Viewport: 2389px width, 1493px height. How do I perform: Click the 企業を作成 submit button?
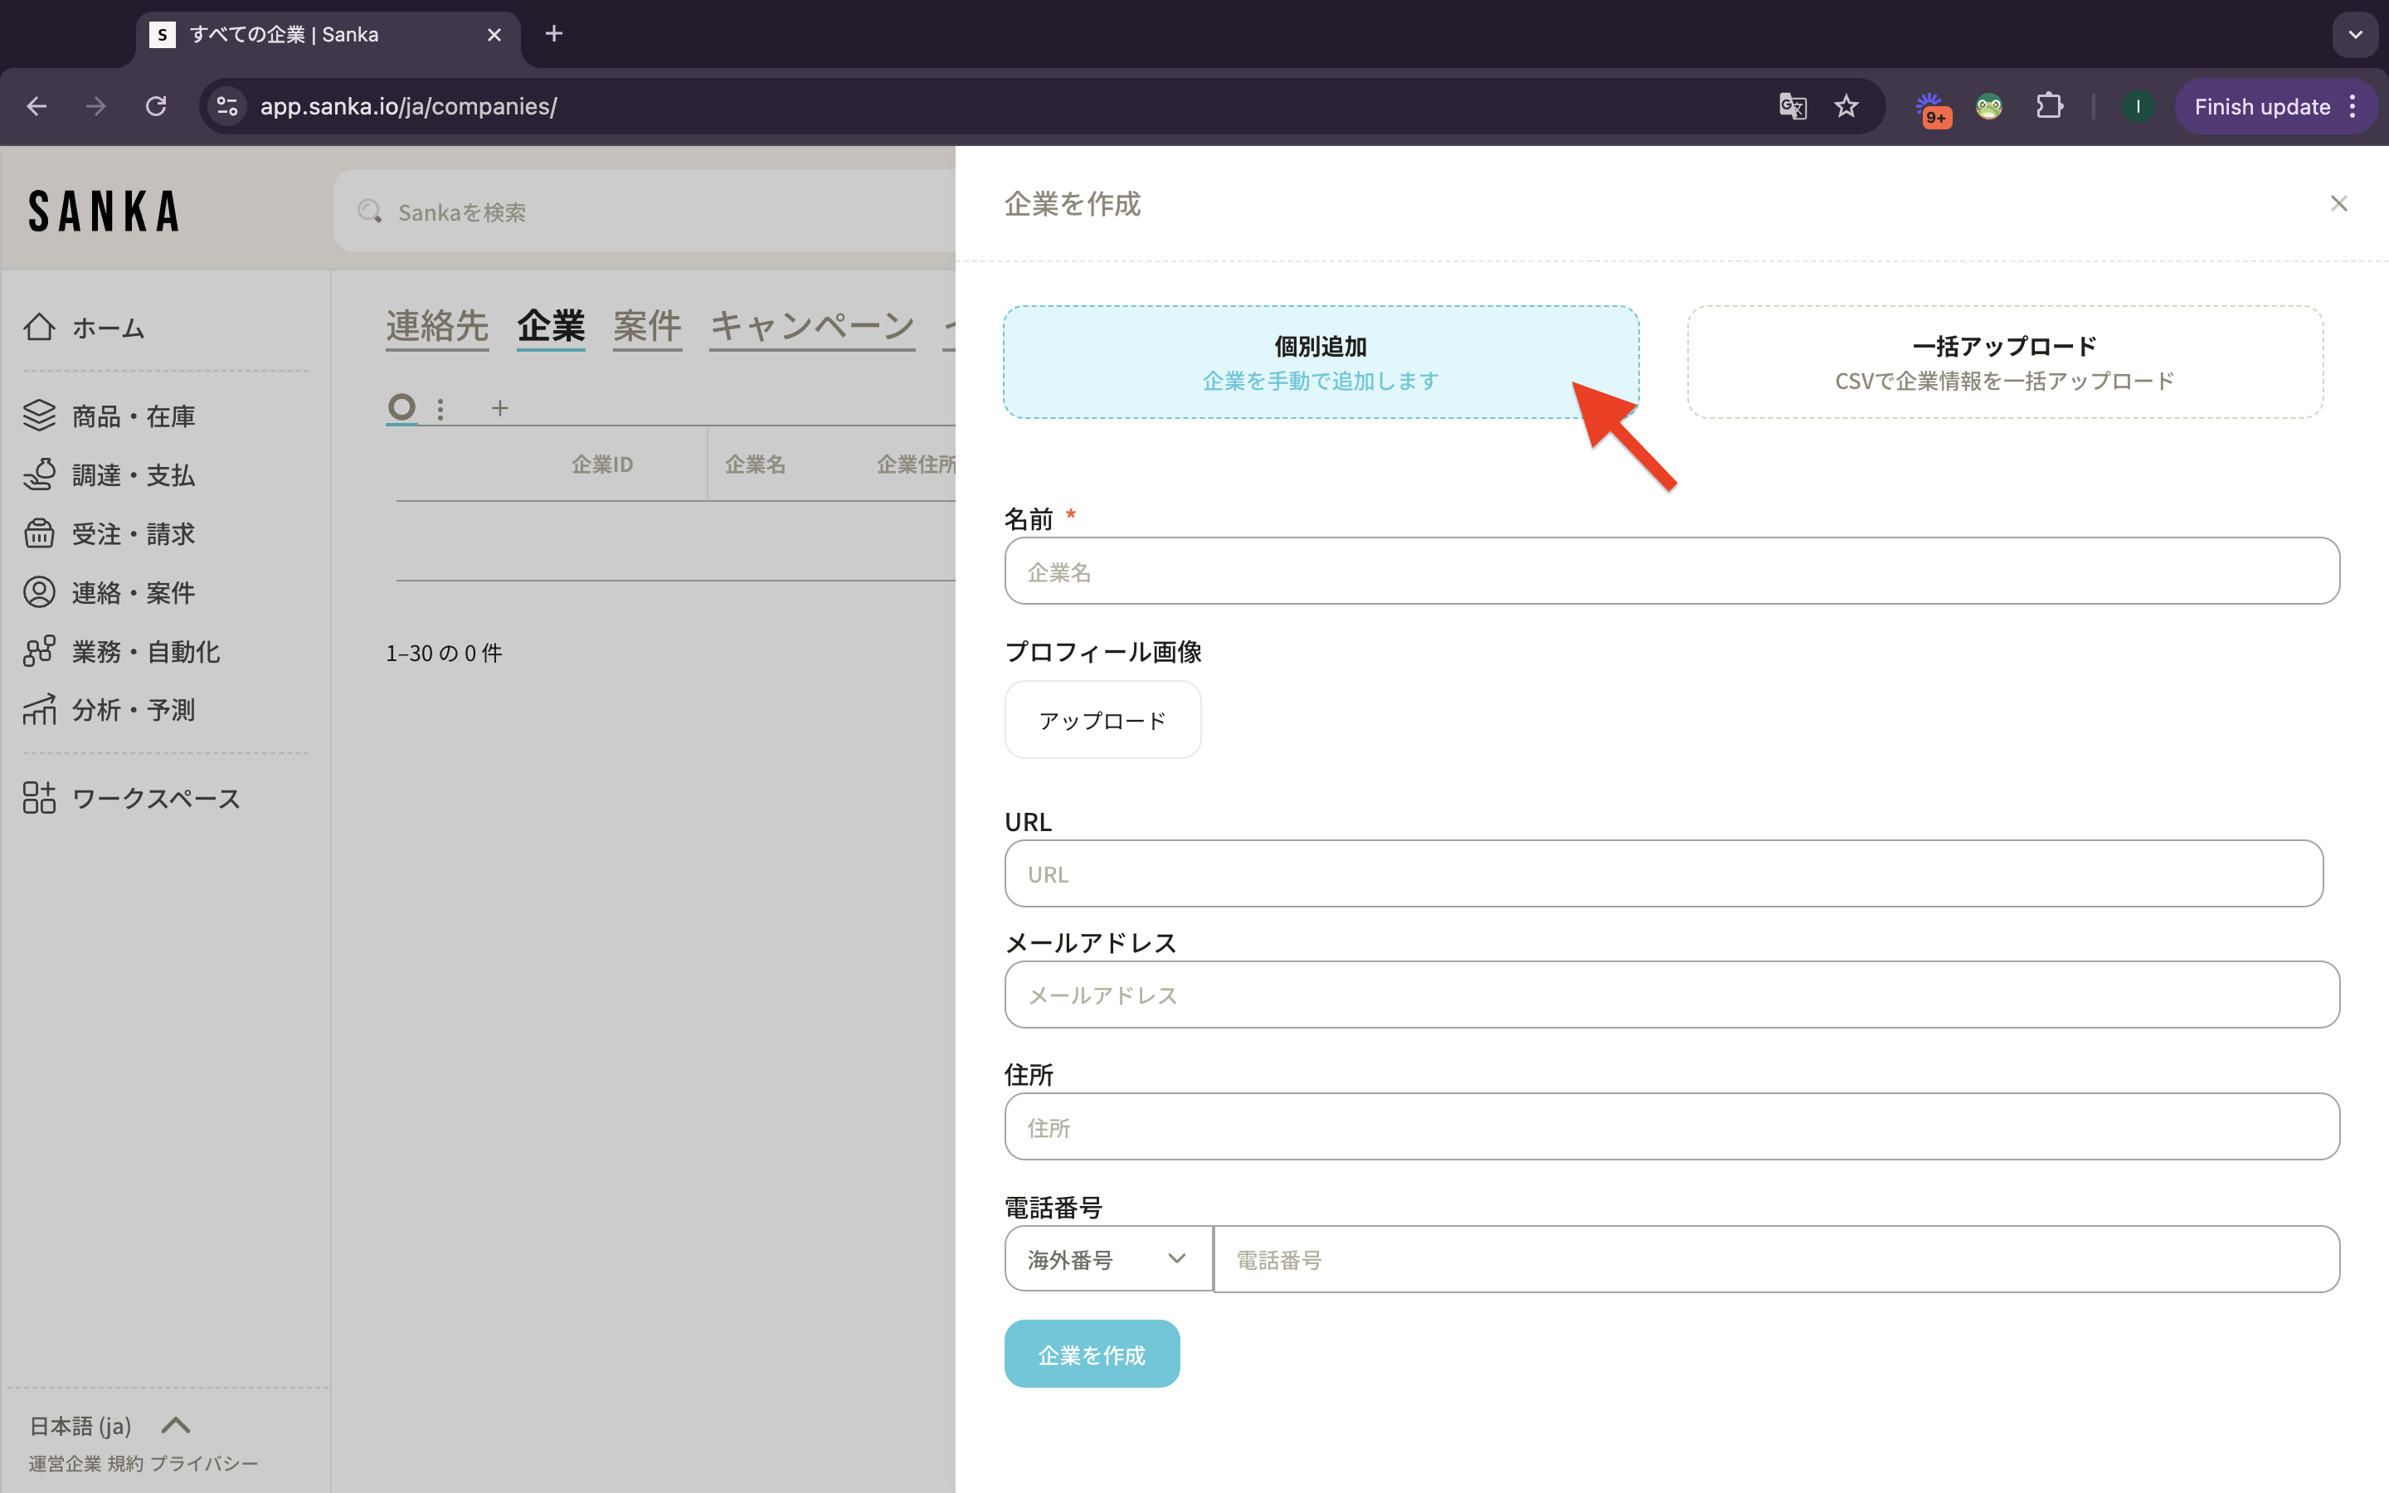tap(1091, 1354)
